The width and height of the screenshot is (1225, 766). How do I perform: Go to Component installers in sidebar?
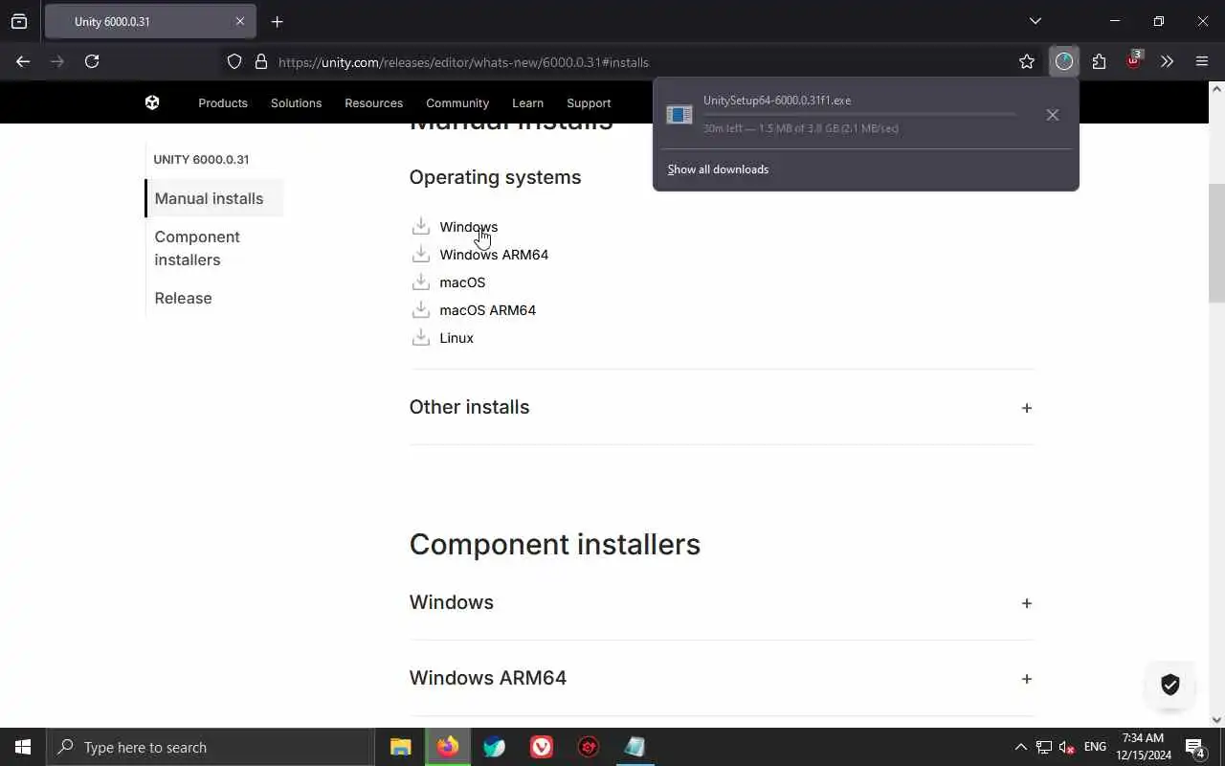197,248
